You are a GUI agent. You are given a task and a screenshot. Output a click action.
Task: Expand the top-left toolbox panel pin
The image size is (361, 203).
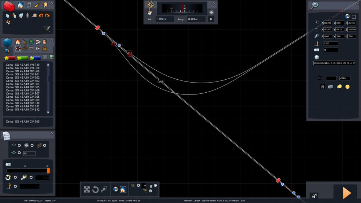(52, 3)
